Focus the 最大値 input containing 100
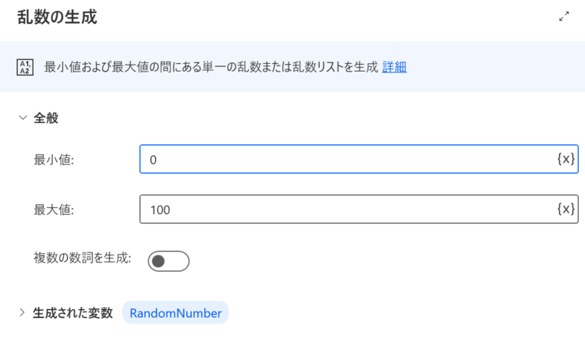Screen dimensions: 585x342 click(x=359, y=209)
